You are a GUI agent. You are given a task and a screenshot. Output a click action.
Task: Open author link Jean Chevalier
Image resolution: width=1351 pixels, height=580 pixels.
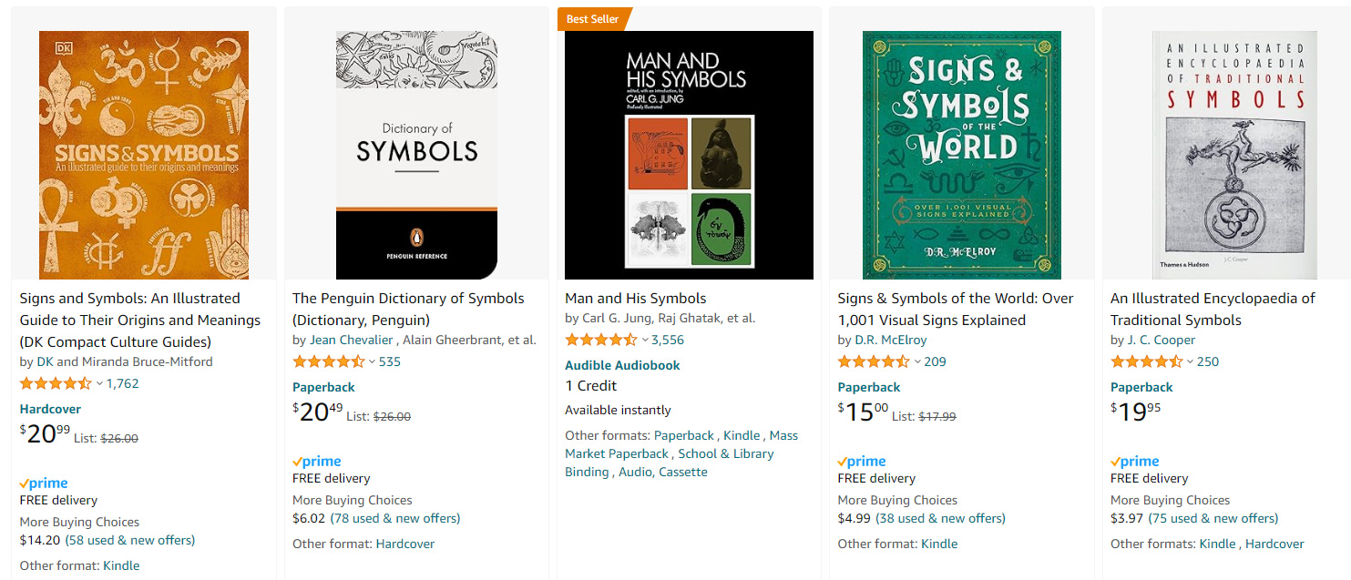point(352,341)
